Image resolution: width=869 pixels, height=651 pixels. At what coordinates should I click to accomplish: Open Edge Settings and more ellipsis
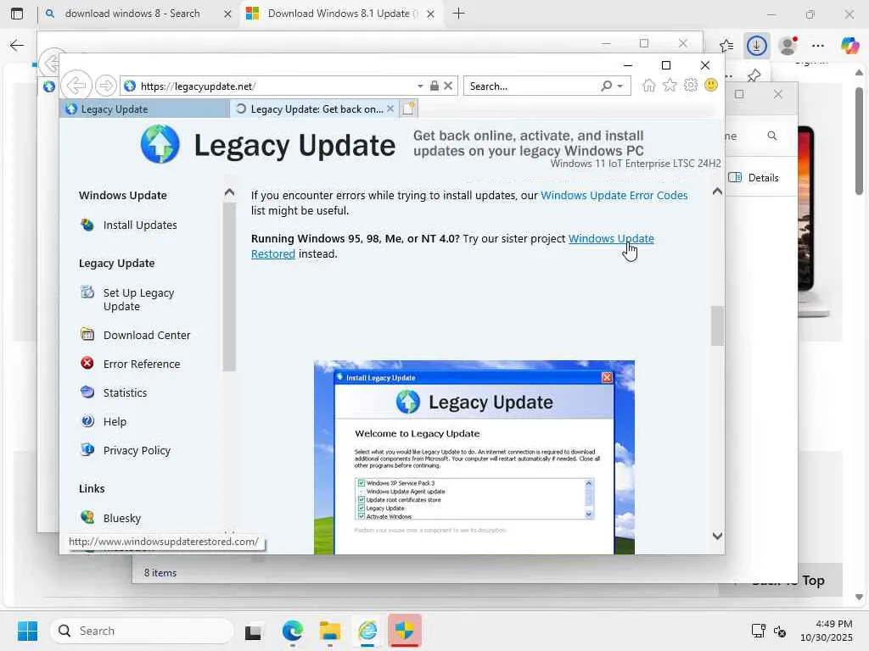pos(818,46)
